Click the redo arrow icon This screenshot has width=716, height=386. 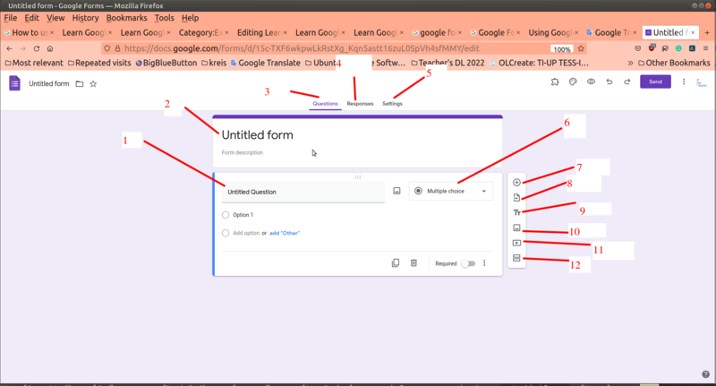tap(627, 81)
